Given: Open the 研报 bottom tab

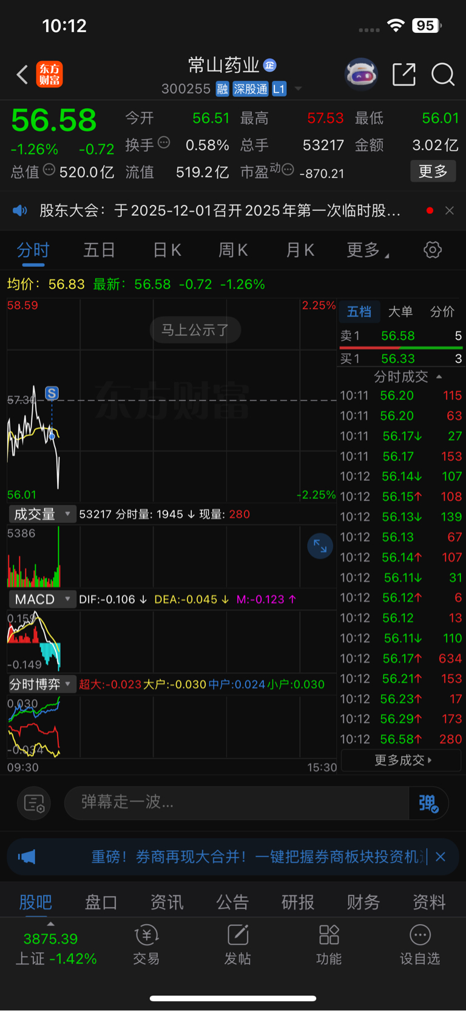Looking at the screenshot, I should coord(298,902).
